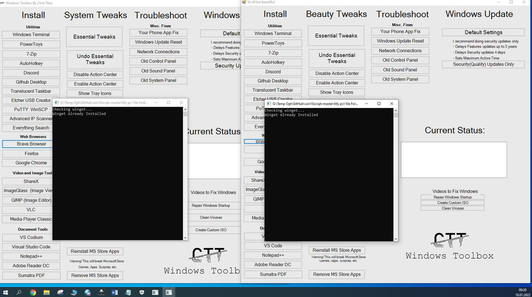This screenshot has width=532, height=297.
Task: Click Remove MS Store Apps in left window
Action: pos(95,275)
